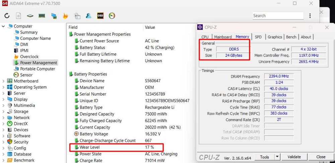Click the Sensor gauge icon in tree
This screenshot has width=335, height=163.
pos(16,75)
